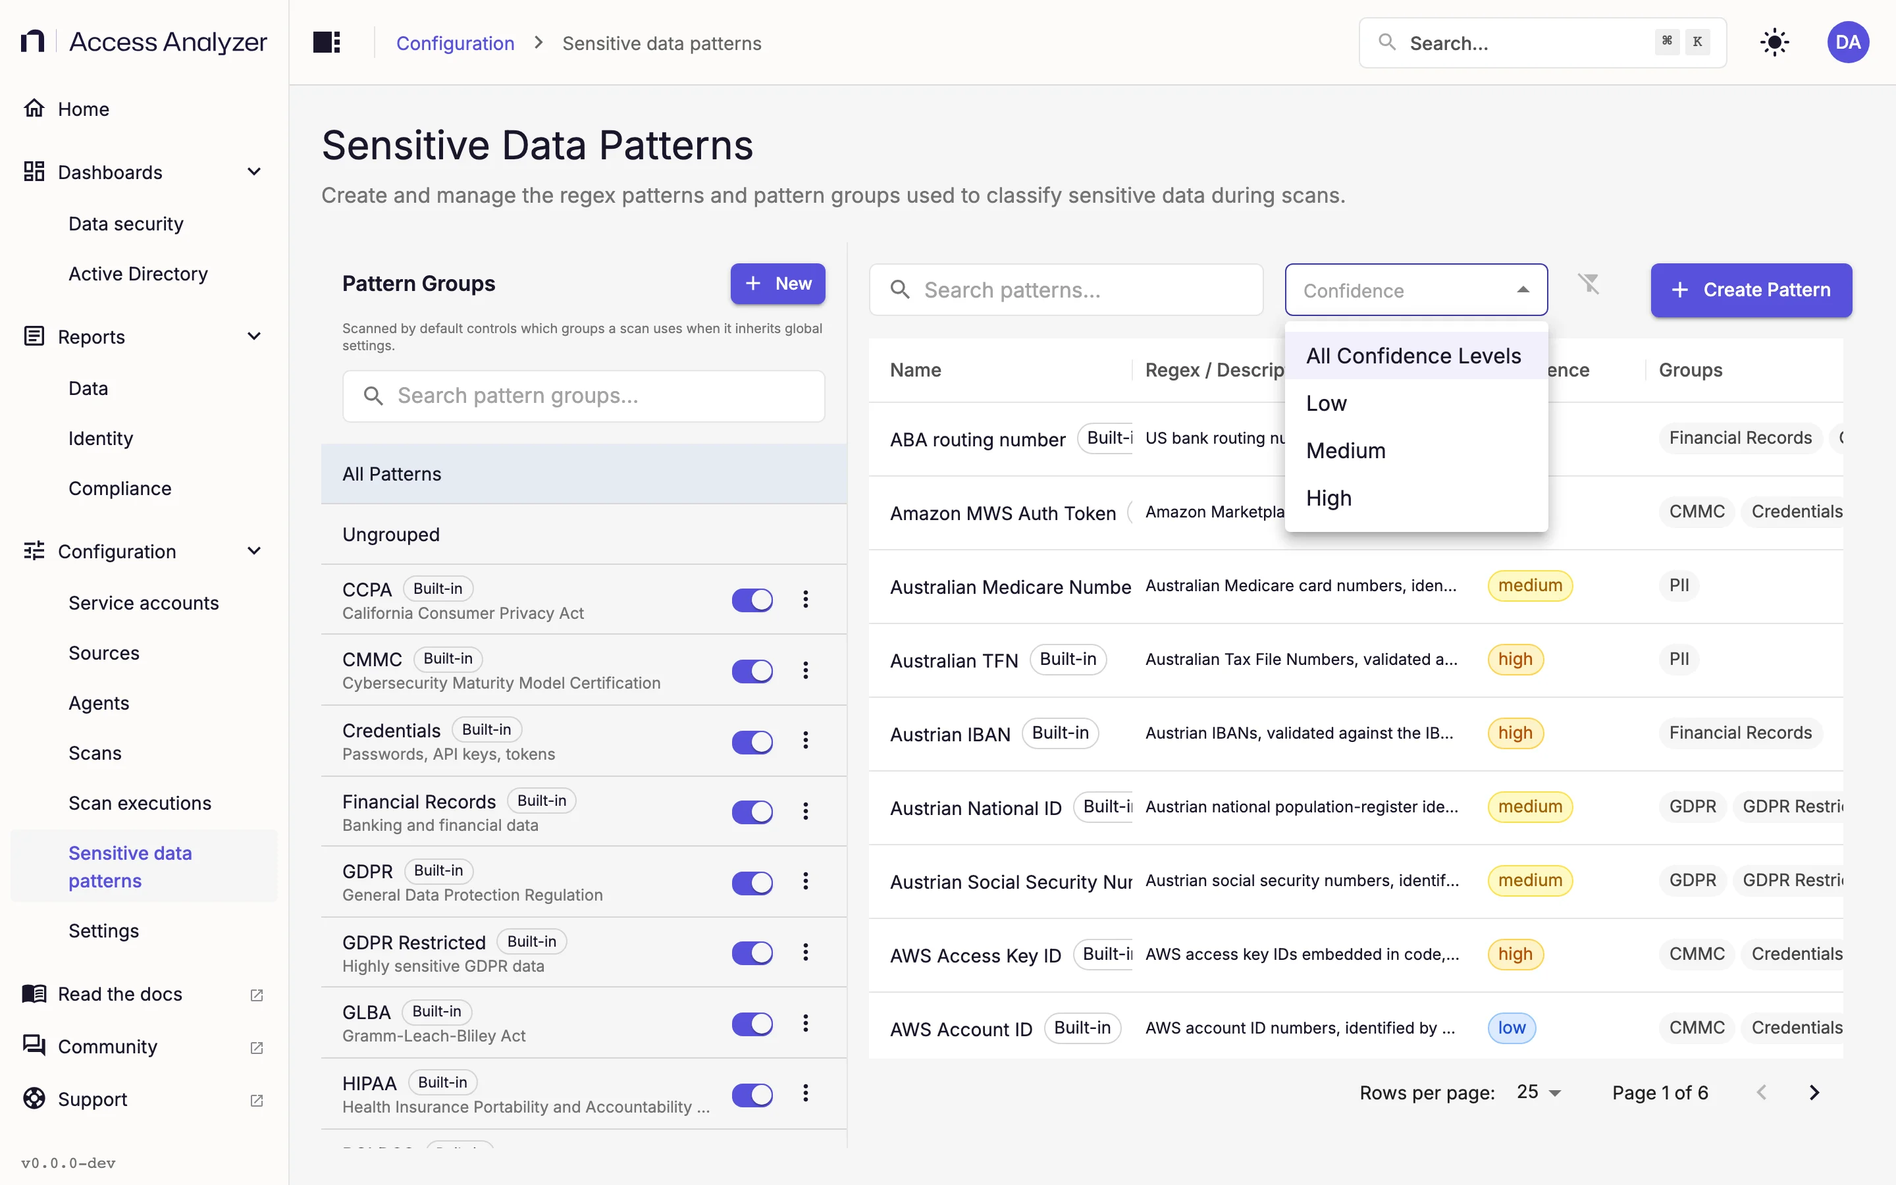Close the Confidence dropdown

tap(1415, 290)
